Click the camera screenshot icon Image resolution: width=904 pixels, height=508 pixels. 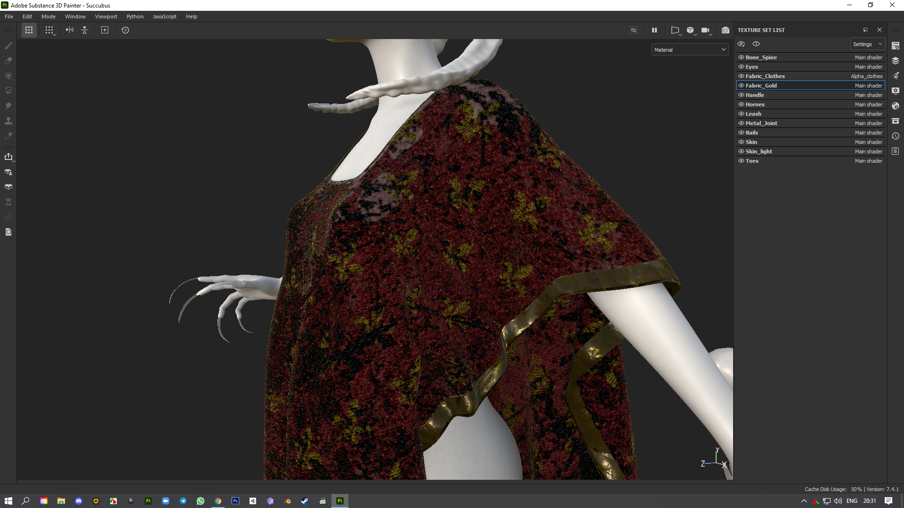click(x=726, y=30)
